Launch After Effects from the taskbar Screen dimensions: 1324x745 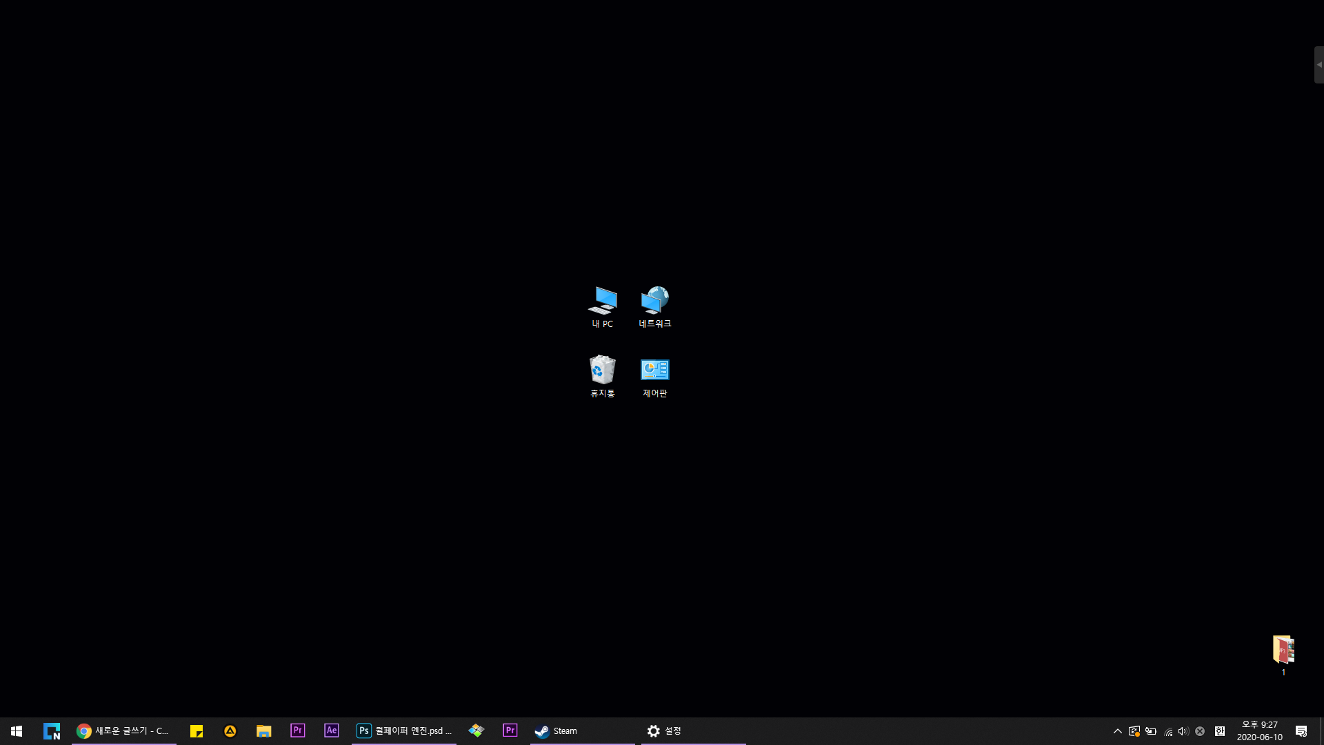pos(332,731)
